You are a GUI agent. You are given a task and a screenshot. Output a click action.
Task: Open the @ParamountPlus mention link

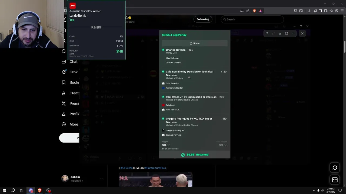(x=155, y=168)
